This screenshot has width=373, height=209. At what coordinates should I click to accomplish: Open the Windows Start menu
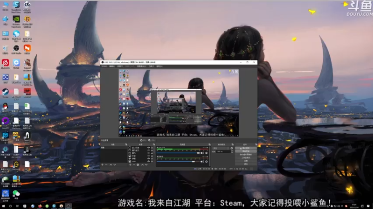(x=3, y=206)
